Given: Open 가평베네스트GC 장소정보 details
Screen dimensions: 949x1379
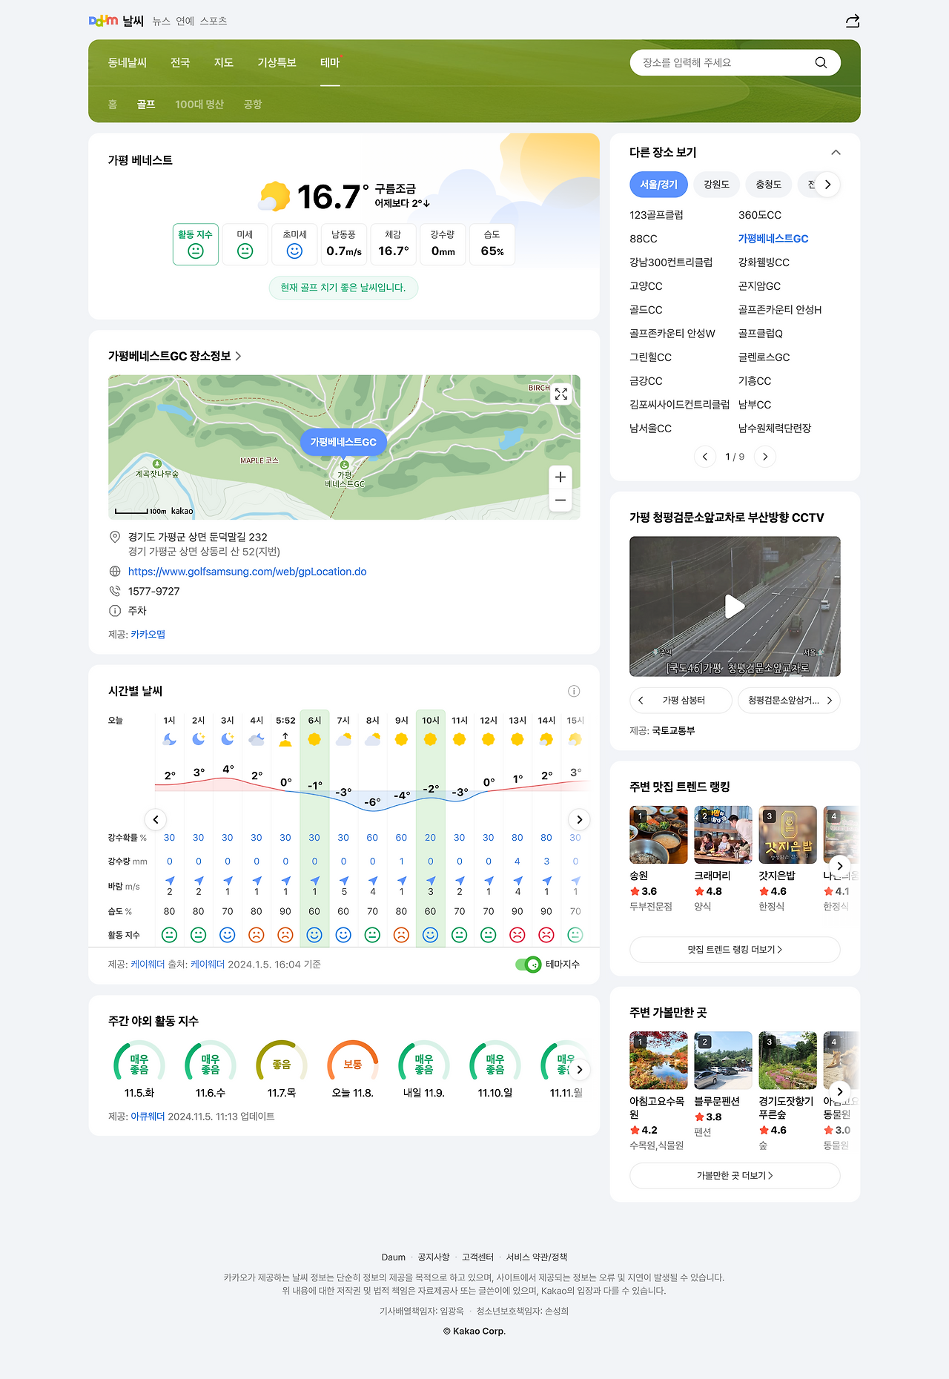Looking at the screenshot, I should coord(175,356).
